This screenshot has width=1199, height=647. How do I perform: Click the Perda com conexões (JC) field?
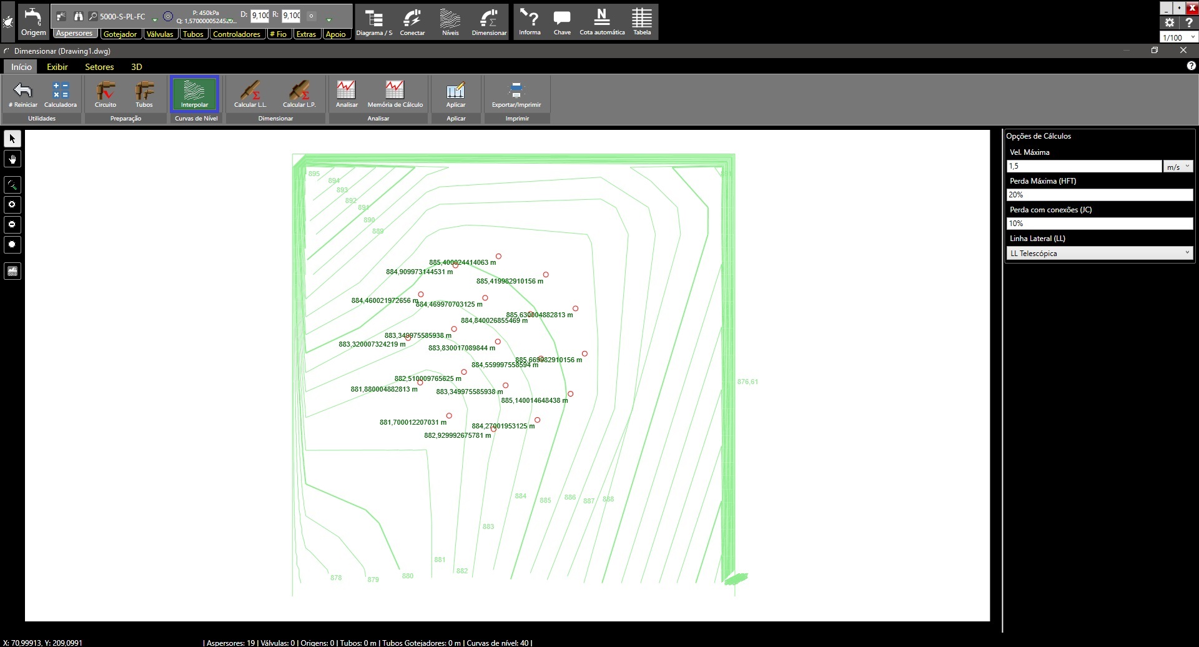click(x=1100, y=224)
